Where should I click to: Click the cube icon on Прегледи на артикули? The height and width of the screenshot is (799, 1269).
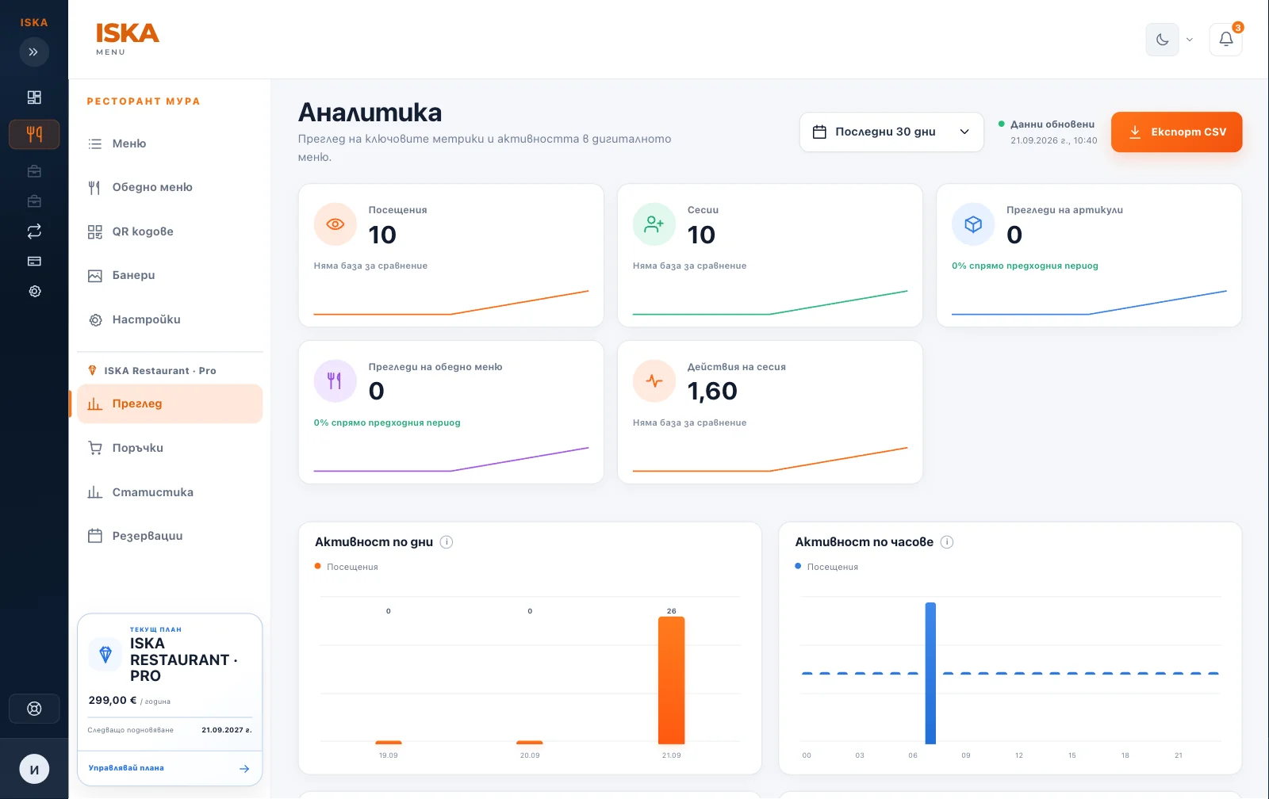[973, 224]
